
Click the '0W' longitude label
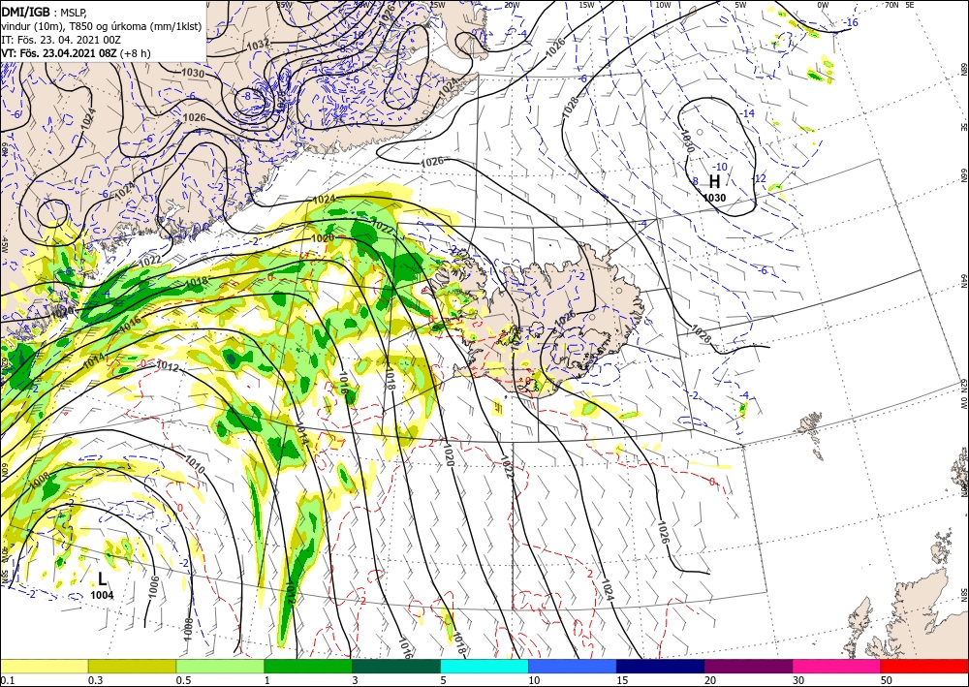click(x=822, y=5)
